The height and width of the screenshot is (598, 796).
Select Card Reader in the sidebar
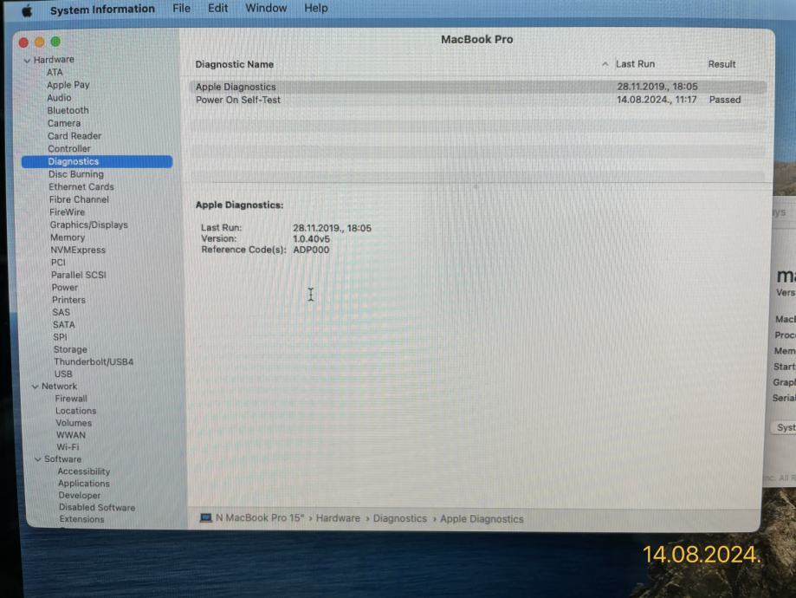pyautogui.click(x=74, y=136)
